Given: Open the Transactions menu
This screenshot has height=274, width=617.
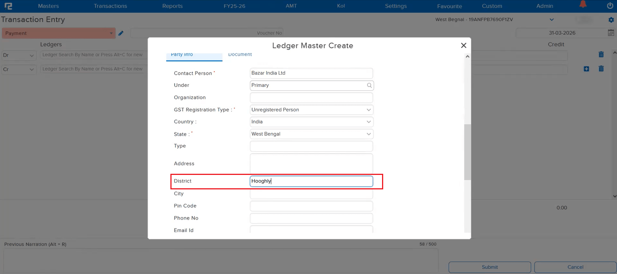Looking at the screenshot, I should [x=110, y=6].
